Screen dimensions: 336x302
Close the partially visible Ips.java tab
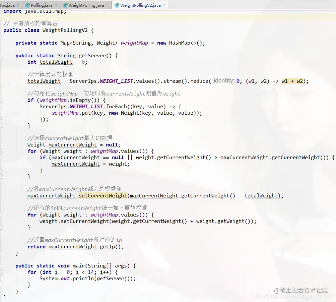[18, 5]
